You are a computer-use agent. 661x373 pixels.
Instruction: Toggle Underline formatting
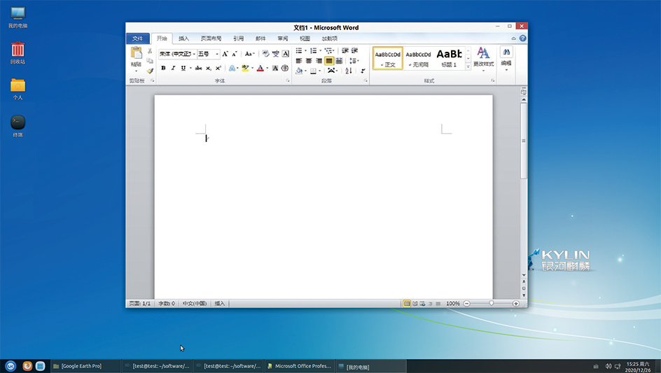(183, 68)
